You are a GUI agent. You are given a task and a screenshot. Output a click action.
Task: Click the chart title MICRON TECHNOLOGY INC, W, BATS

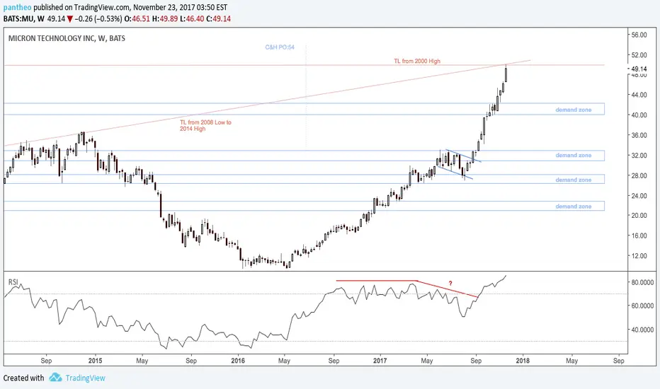click(67, 38)
